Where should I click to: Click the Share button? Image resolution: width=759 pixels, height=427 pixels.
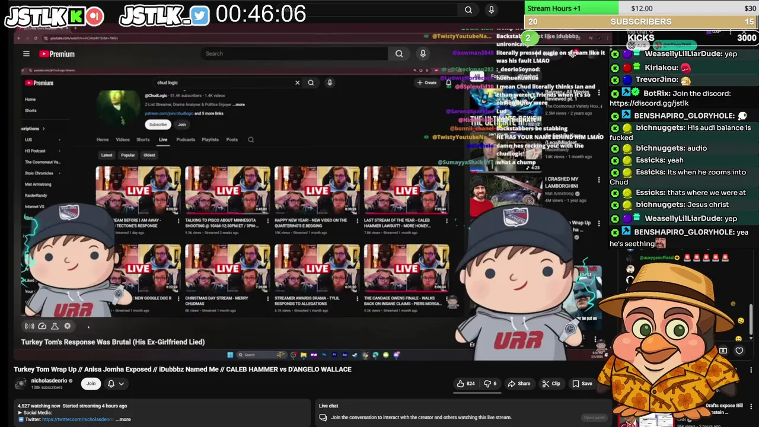tap(519, 384)
